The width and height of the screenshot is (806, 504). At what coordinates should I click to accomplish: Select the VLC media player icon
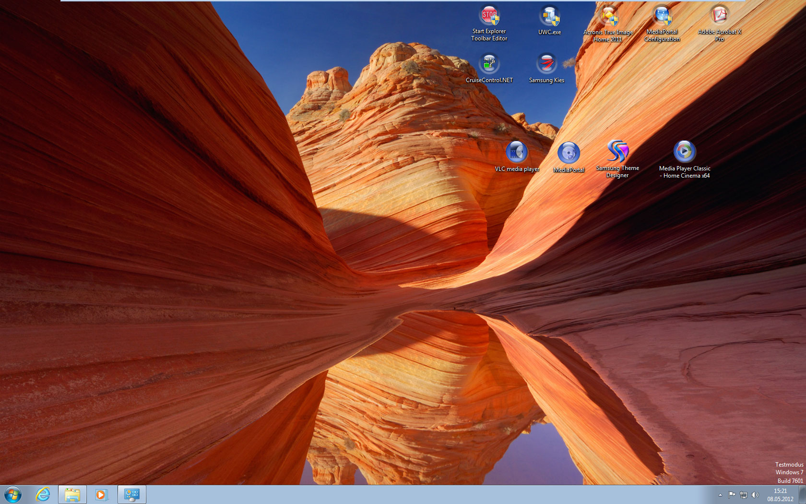pos(517,156)
